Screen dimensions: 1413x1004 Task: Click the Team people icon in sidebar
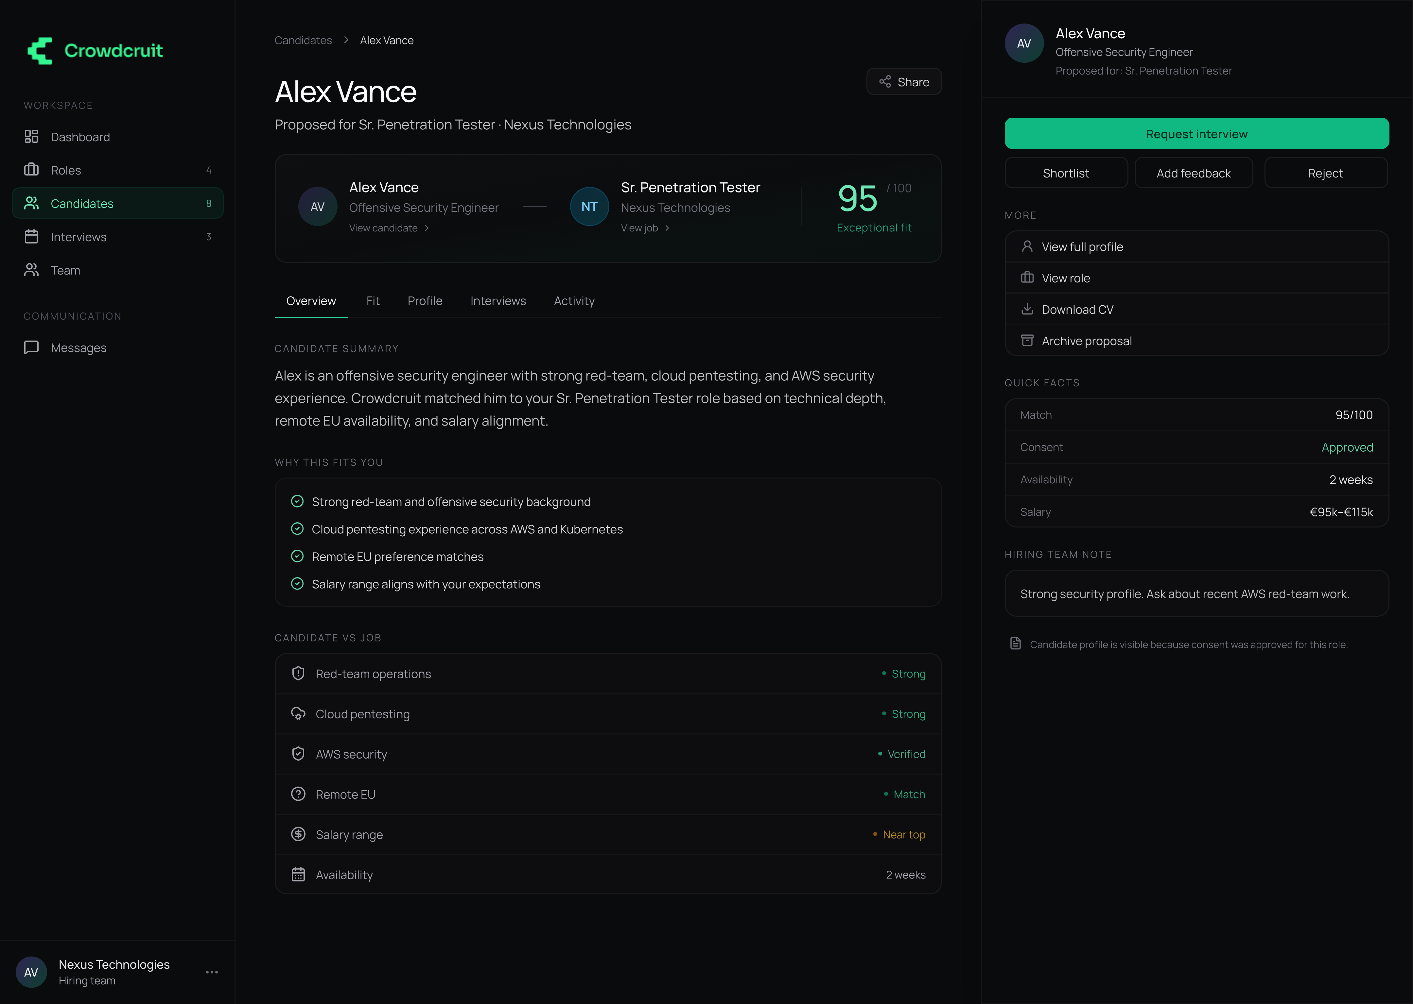[31, 270]
